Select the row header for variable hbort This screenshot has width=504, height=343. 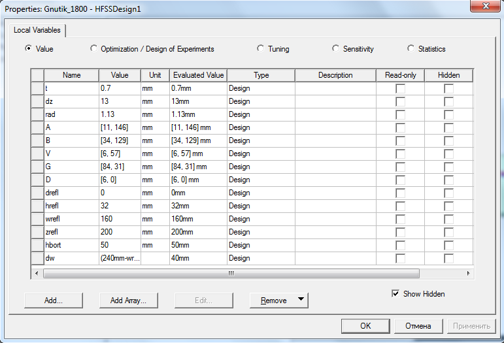pyautogui.click(x=37, y=245)
